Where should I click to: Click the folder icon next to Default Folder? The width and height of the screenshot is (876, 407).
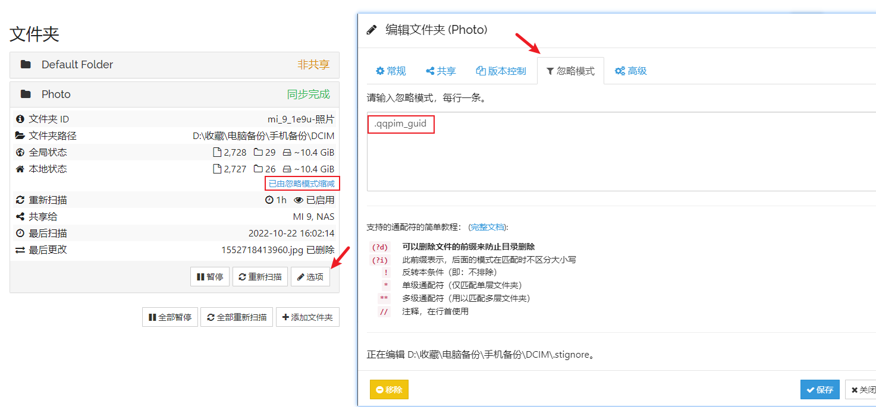[x=26, y=65]
